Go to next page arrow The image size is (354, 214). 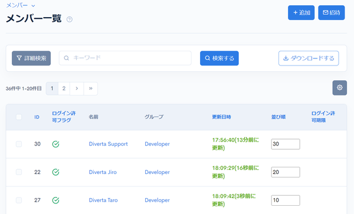click(x=77, y=88)
